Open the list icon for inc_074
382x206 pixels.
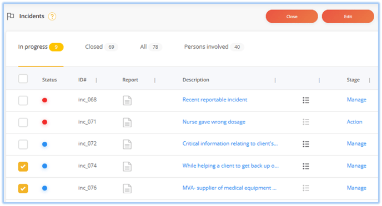tap(306, 166)
